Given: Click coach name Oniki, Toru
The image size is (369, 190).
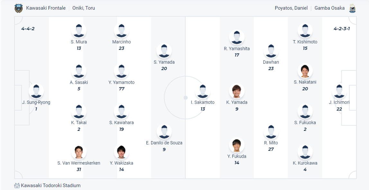Looking at the screenshot, I should [x=84, y=8].
